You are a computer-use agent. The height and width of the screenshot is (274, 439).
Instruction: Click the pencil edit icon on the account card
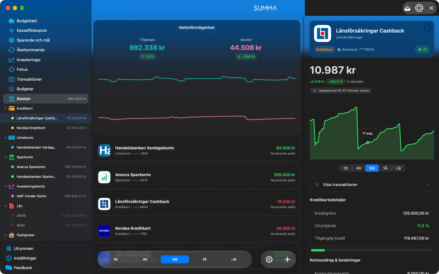click(x=427, y=27)
